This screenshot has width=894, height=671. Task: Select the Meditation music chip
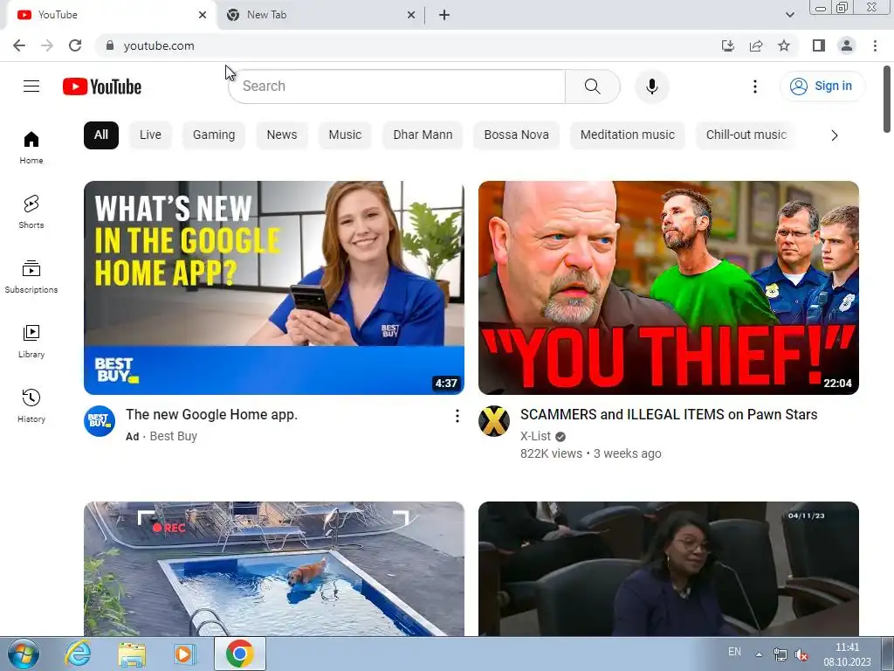tap(627, 135)
